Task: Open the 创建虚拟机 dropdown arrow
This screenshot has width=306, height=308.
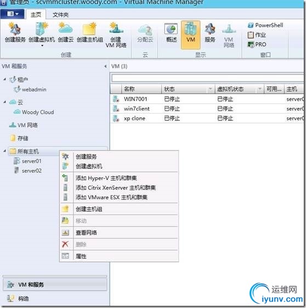Action: 42,46
